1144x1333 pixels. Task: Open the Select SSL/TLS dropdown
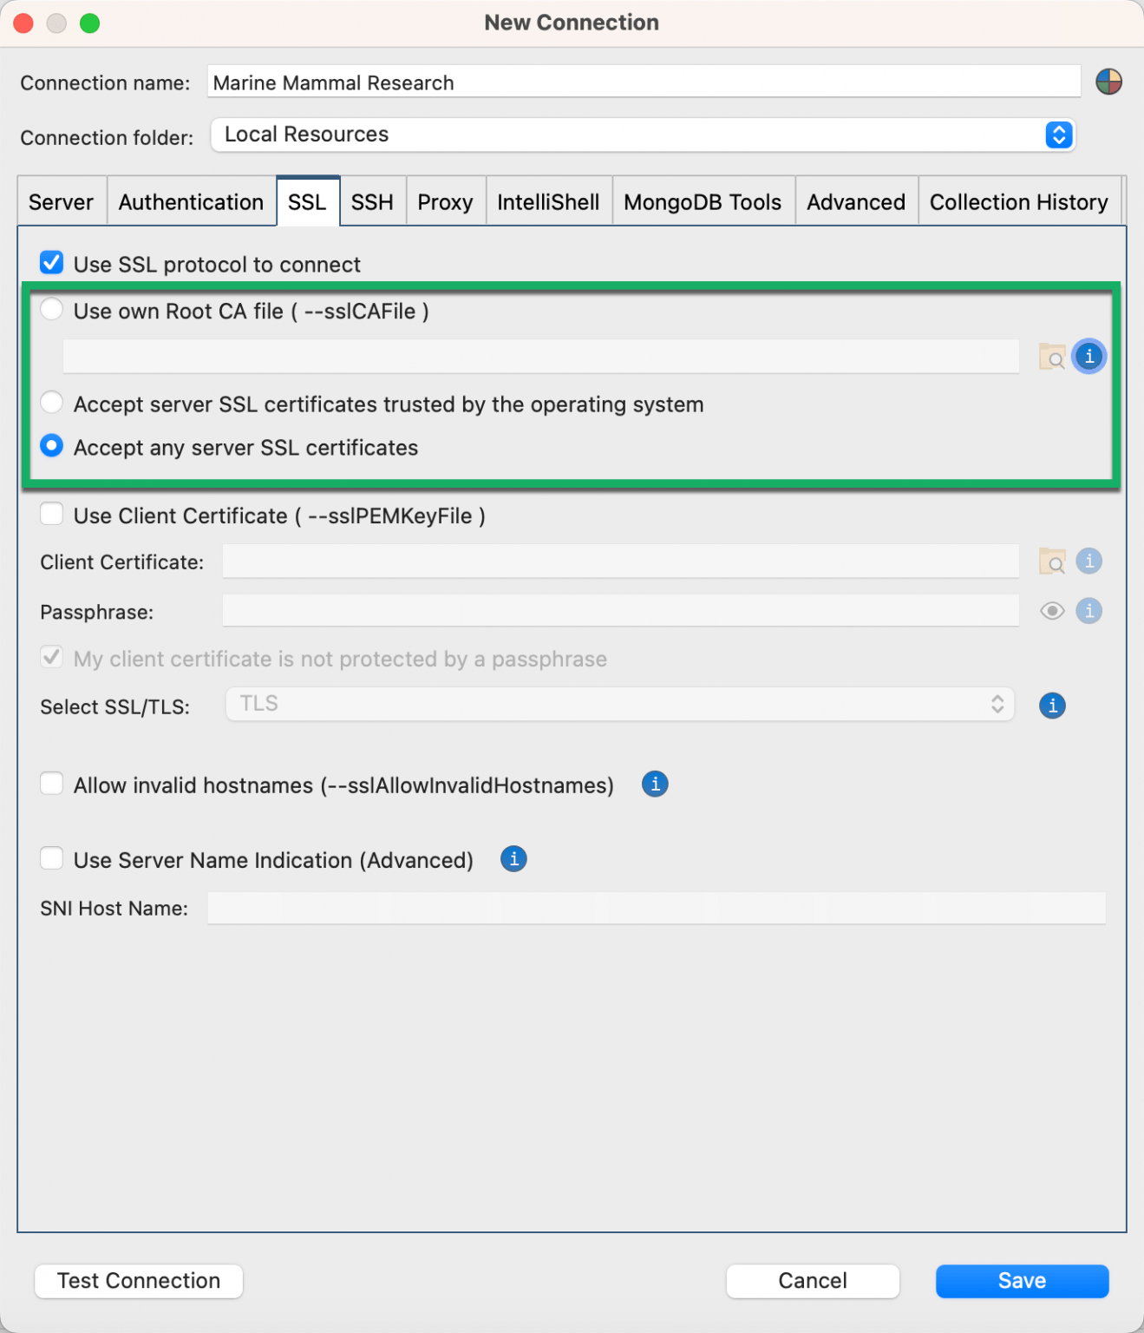point(997,704)
